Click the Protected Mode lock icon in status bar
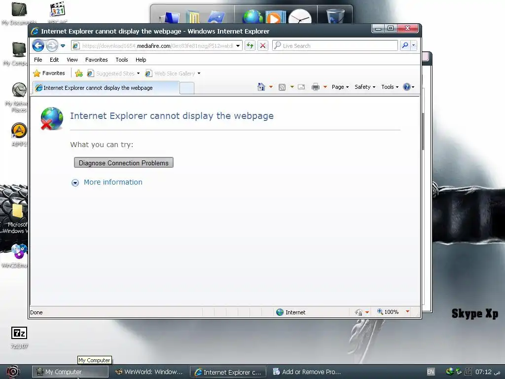 pos(359,312)
